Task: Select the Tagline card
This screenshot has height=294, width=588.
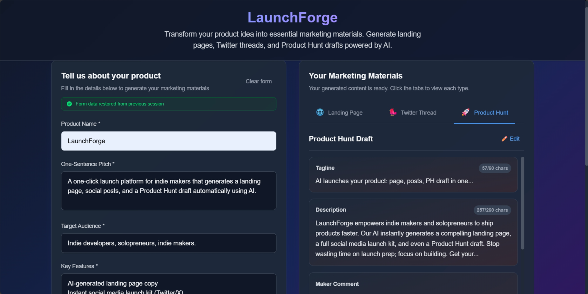Action: tap(413, 174)
